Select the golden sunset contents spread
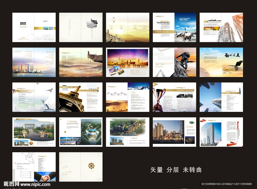Screen dimensions: 257x189 point(127,27)
